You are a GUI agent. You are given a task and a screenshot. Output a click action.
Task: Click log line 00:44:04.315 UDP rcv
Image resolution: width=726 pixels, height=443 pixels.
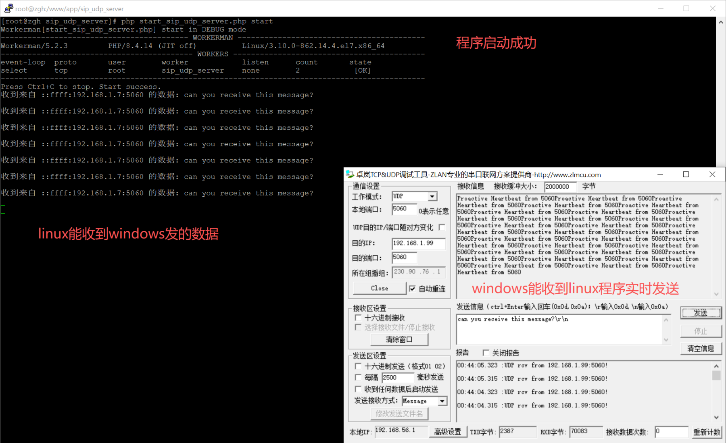[x=532, y=406]
